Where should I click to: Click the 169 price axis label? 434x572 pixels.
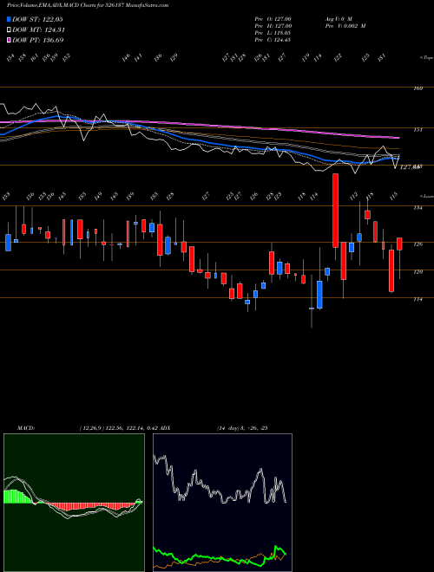[x=418, y=88]
